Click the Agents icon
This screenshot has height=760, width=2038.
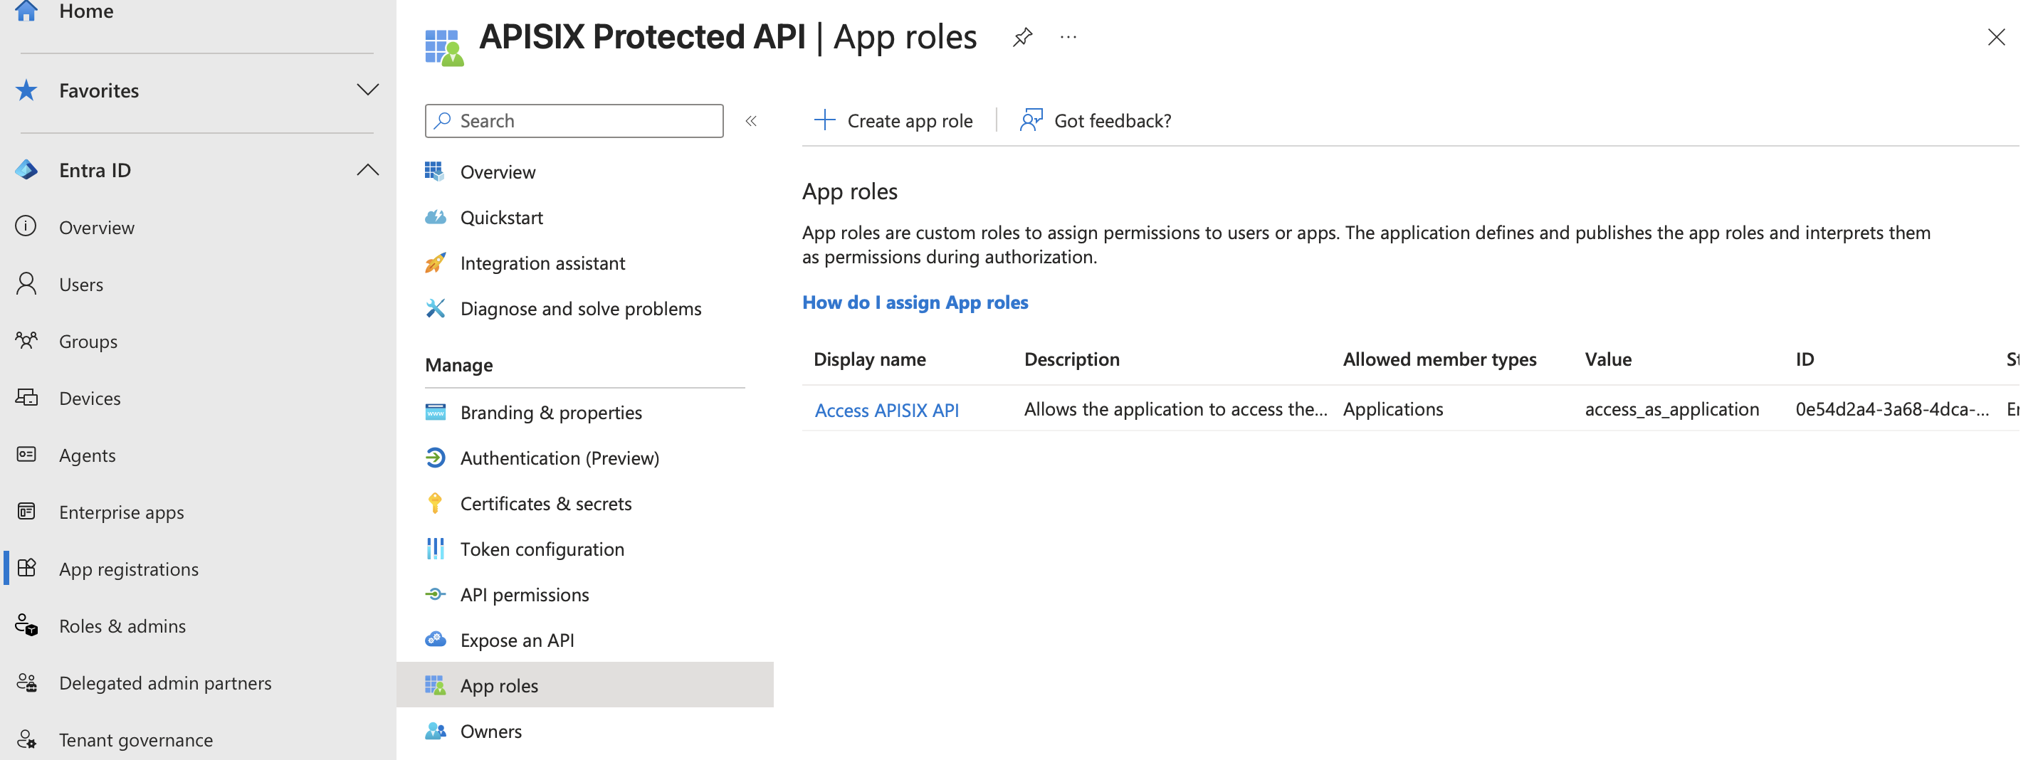[x=26, y=455]
